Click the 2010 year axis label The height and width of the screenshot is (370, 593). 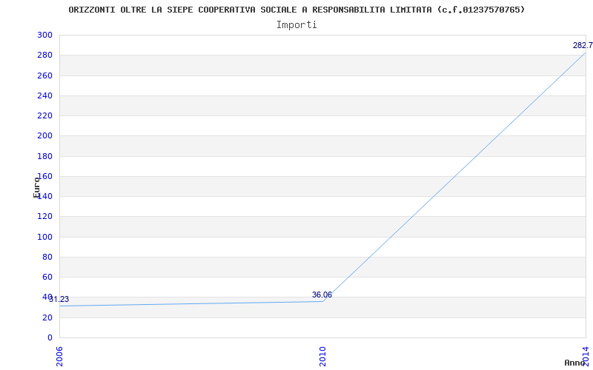pyautogui.click(x=322, y=357)
